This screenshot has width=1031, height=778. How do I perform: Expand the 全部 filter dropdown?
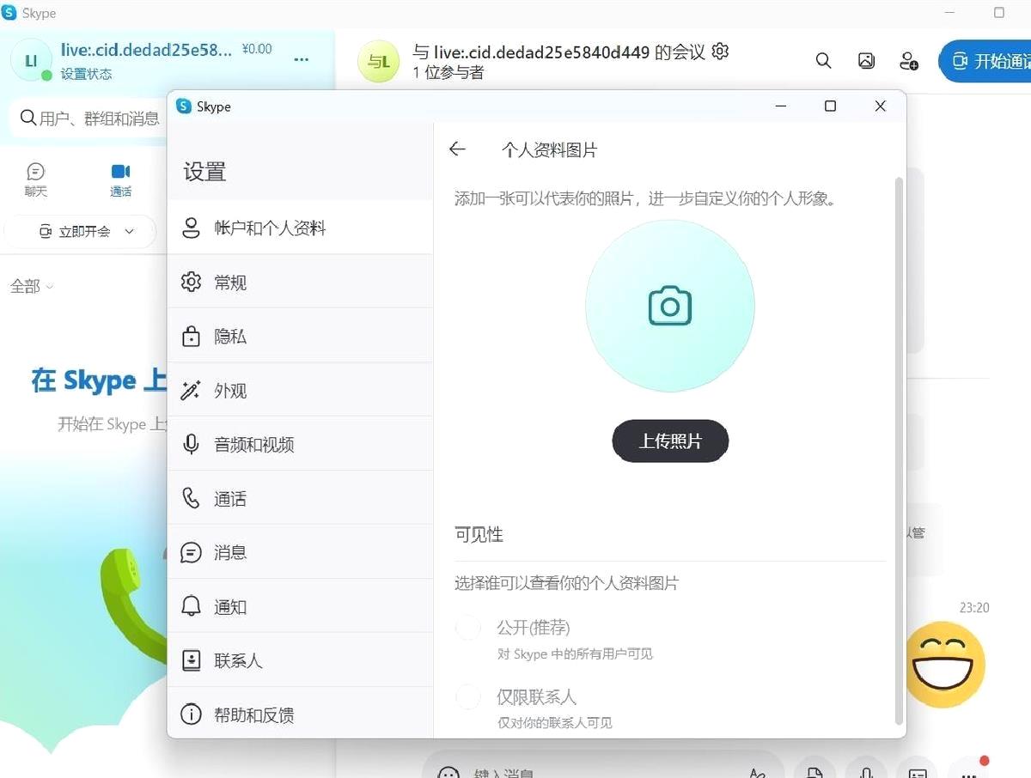32,286
